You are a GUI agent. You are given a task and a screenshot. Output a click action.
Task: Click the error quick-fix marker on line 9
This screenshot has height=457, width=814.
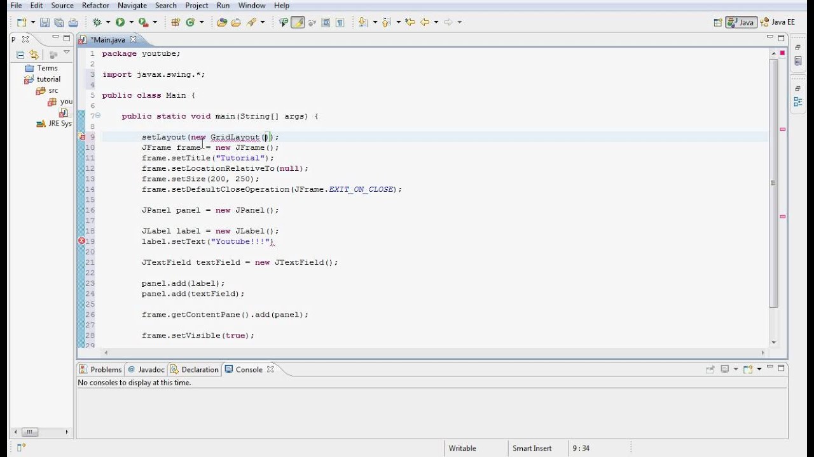point(81,137)
